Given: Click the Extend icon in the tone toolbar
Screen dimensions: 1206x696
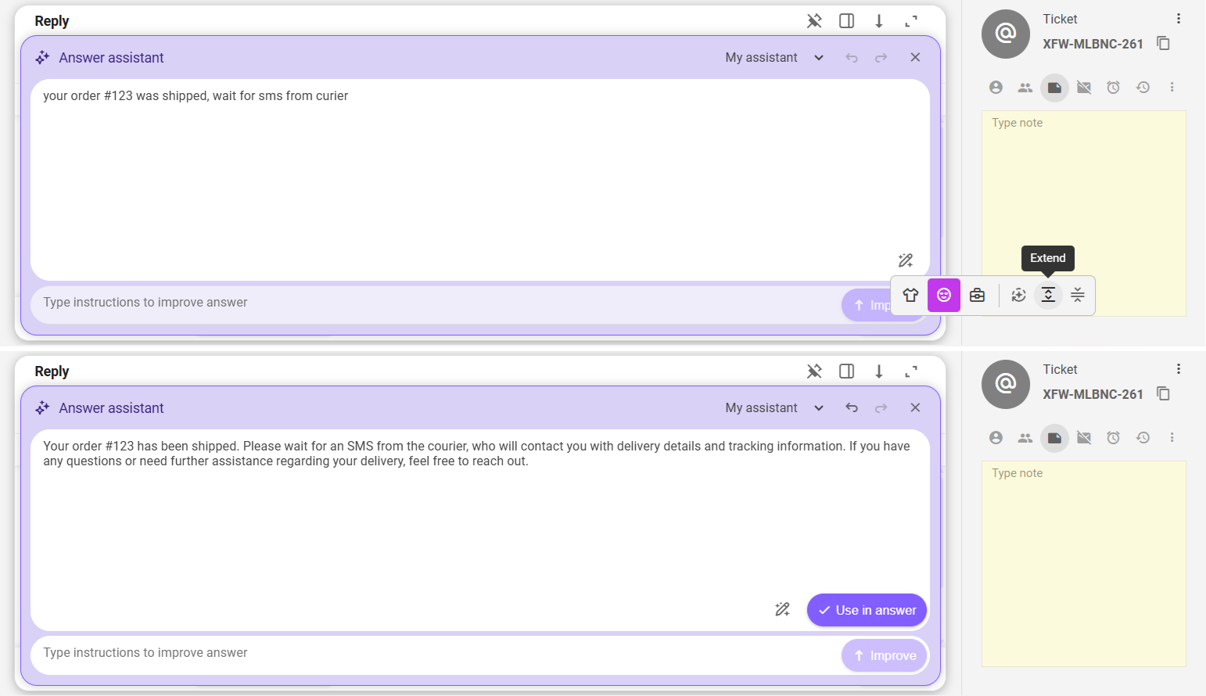Looking at the screenshot, I should tap(1048, 295).
